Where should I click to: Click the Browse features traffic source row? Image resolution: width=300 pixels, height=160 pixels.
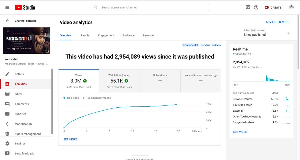pyautogui.click(x=261, y=99)
